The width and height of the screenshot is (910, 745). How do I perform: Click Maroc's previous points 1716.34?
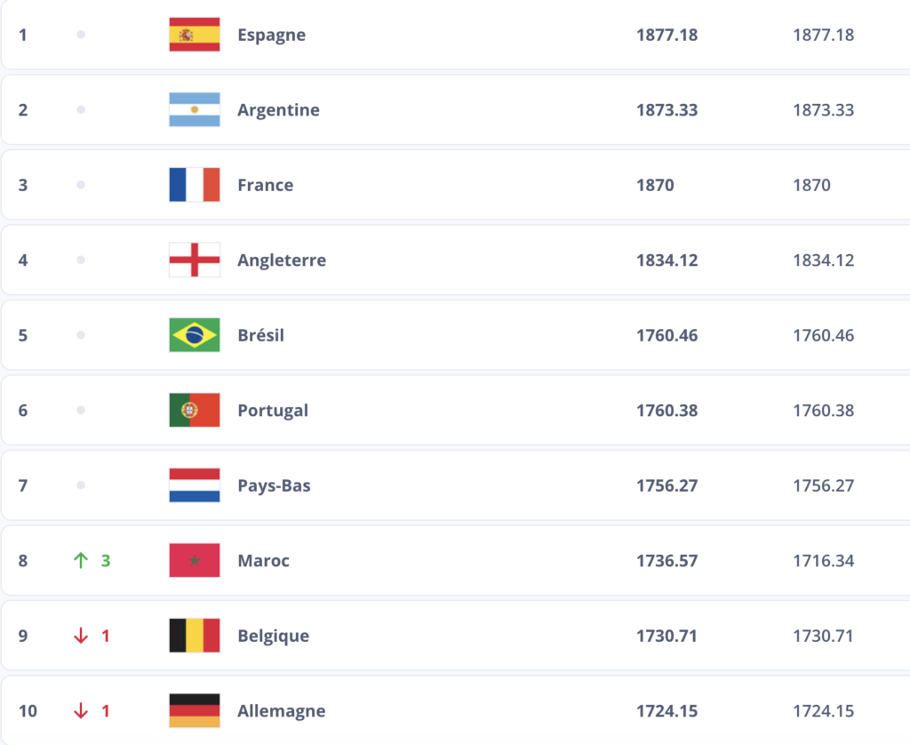[823, 561]
